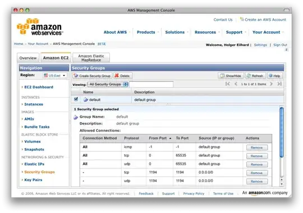Uncheck the default security group checkbox

76,99
